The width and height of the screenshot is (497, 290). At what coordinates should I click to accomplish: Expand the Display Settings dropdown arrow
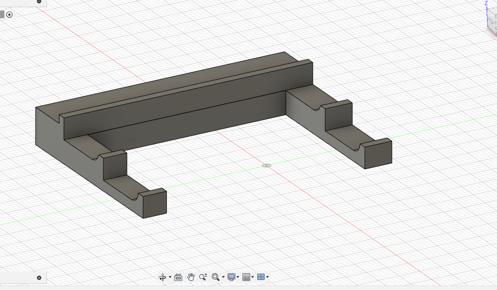(238, 277)
